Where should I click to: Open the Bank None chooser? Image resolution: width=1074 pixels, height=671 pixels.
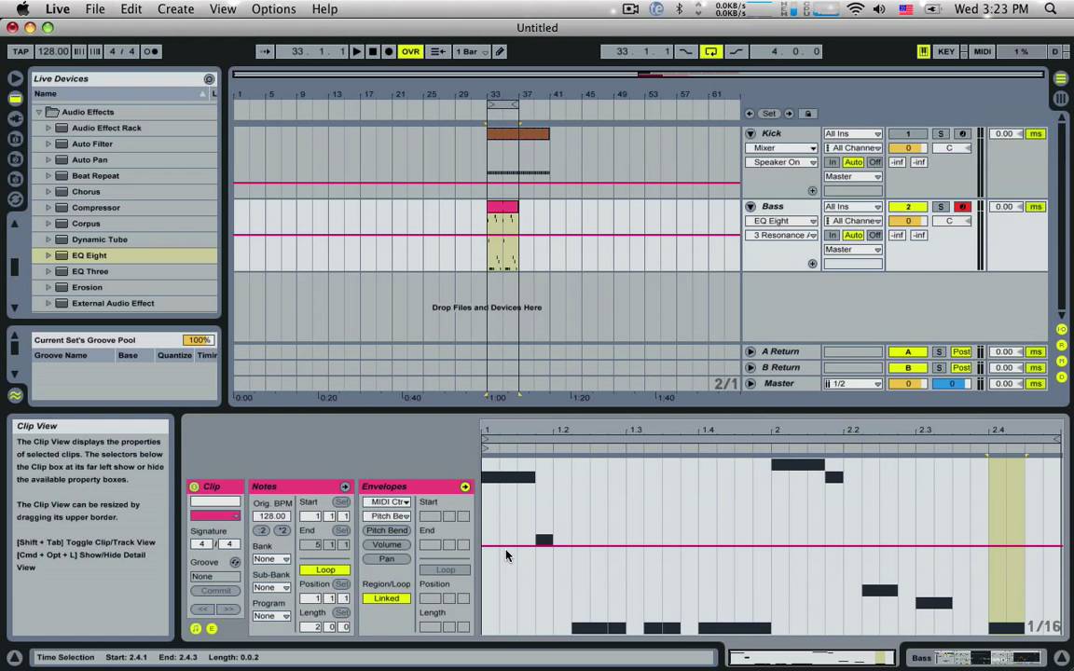271,559
